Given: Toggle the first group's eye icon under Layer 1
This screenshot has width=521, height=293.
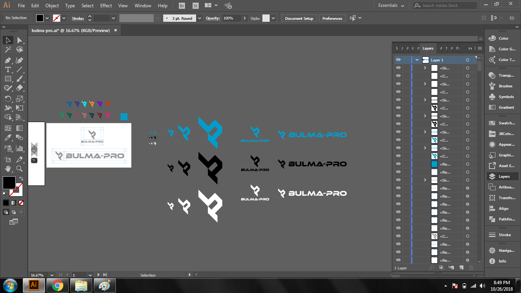Looking at the screenshot, I should pyautogui.click(x=398, y=68).
